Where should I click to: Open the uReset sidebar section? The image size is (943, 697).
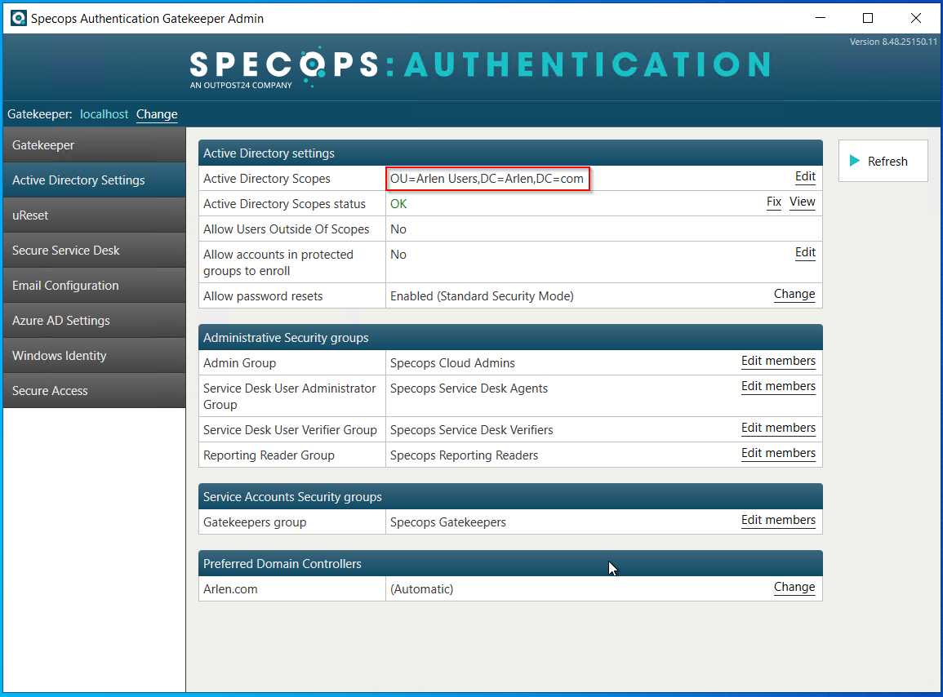coord(95,215)
